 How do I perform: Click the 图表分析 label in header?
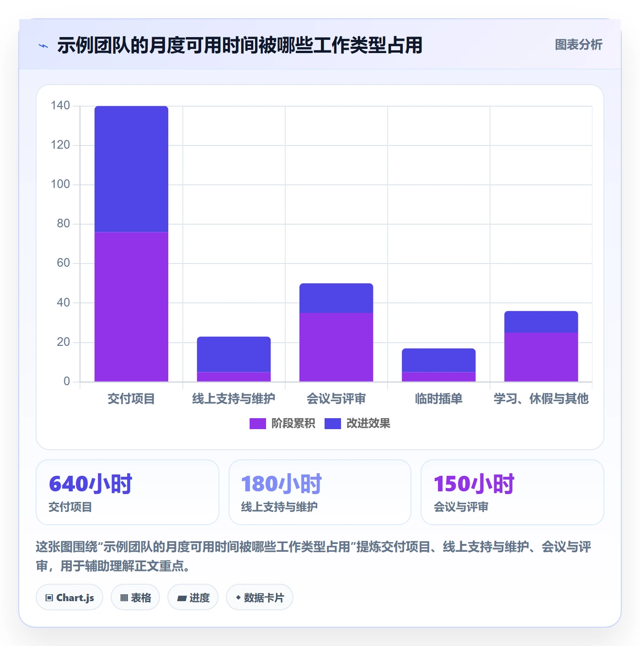click(578, 44)
